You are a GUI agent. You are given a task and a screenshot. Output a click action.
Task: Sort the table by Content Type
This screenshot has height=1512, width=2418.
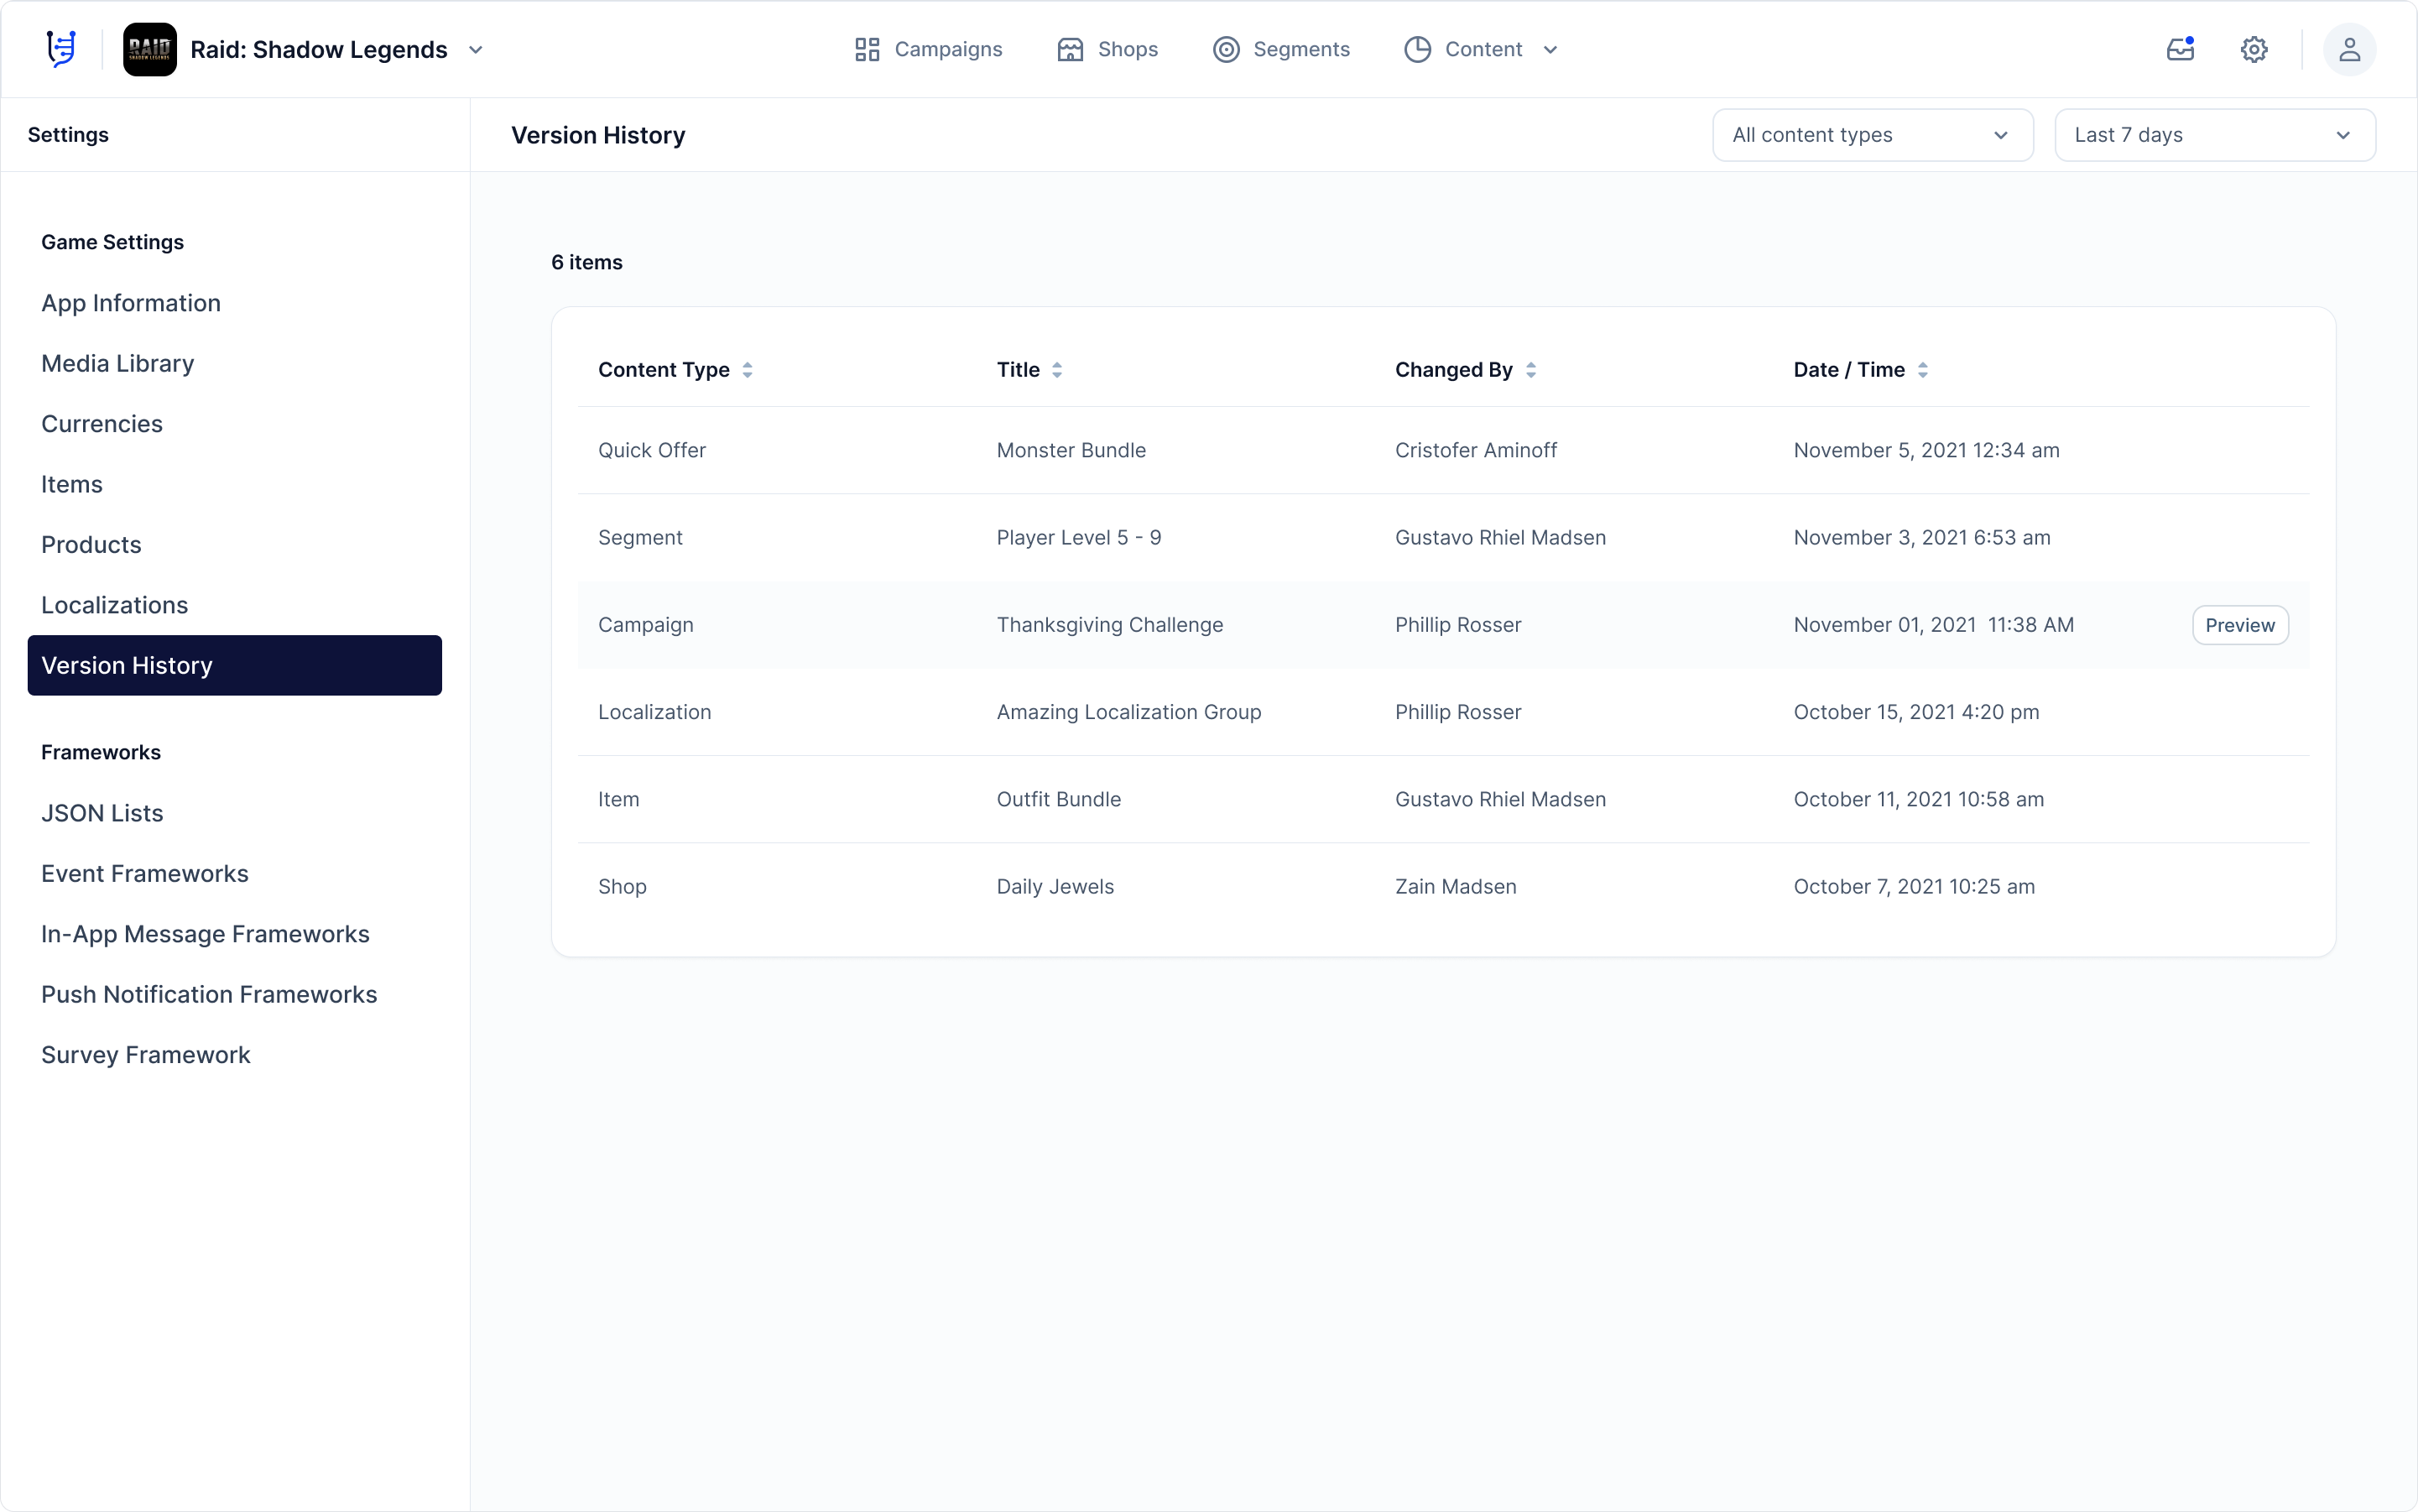pos(749,369)
